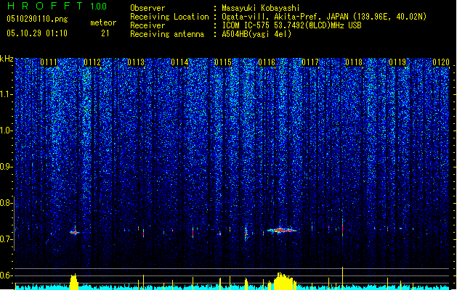Click the tall echo spike at 0118

click(x=342, y=228)
